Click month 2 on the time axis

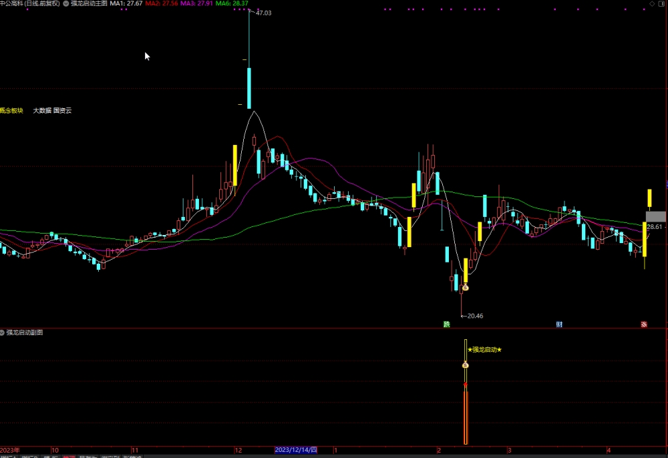click(439, 450)
